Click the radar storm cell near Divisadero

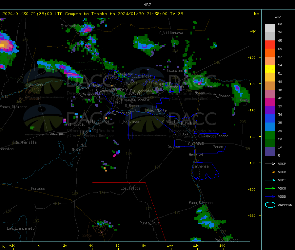click(x=87, y=29)
